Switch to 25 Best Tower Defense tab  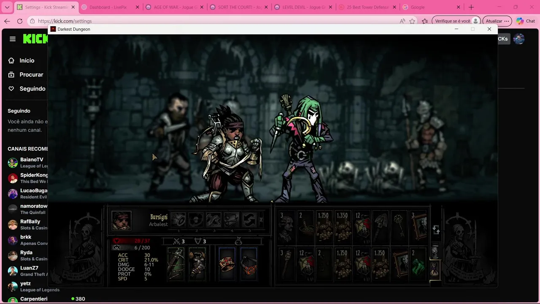[367, 7]
